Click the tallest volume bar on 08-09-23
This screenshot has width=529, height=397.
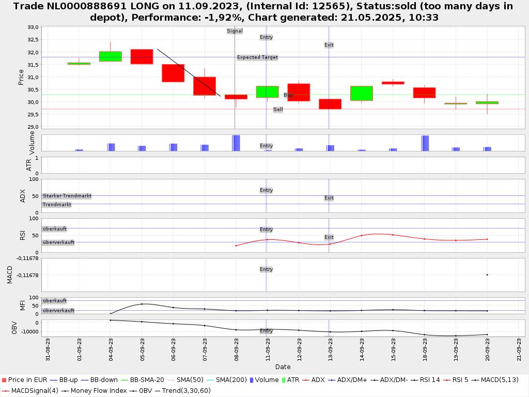coord(236,143)
